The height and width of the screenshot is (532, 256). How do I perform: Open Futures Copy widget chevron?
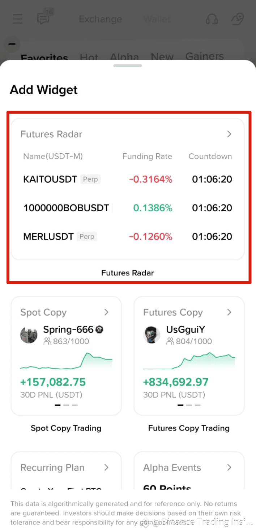229,312
